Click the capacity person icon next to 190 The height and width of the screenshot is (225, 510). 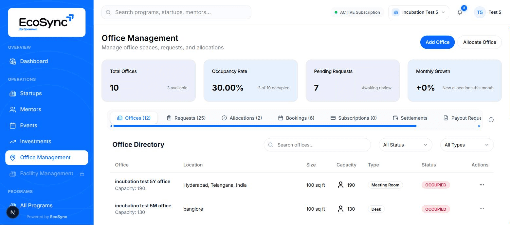pyautogui.click(x=340, y=185)
